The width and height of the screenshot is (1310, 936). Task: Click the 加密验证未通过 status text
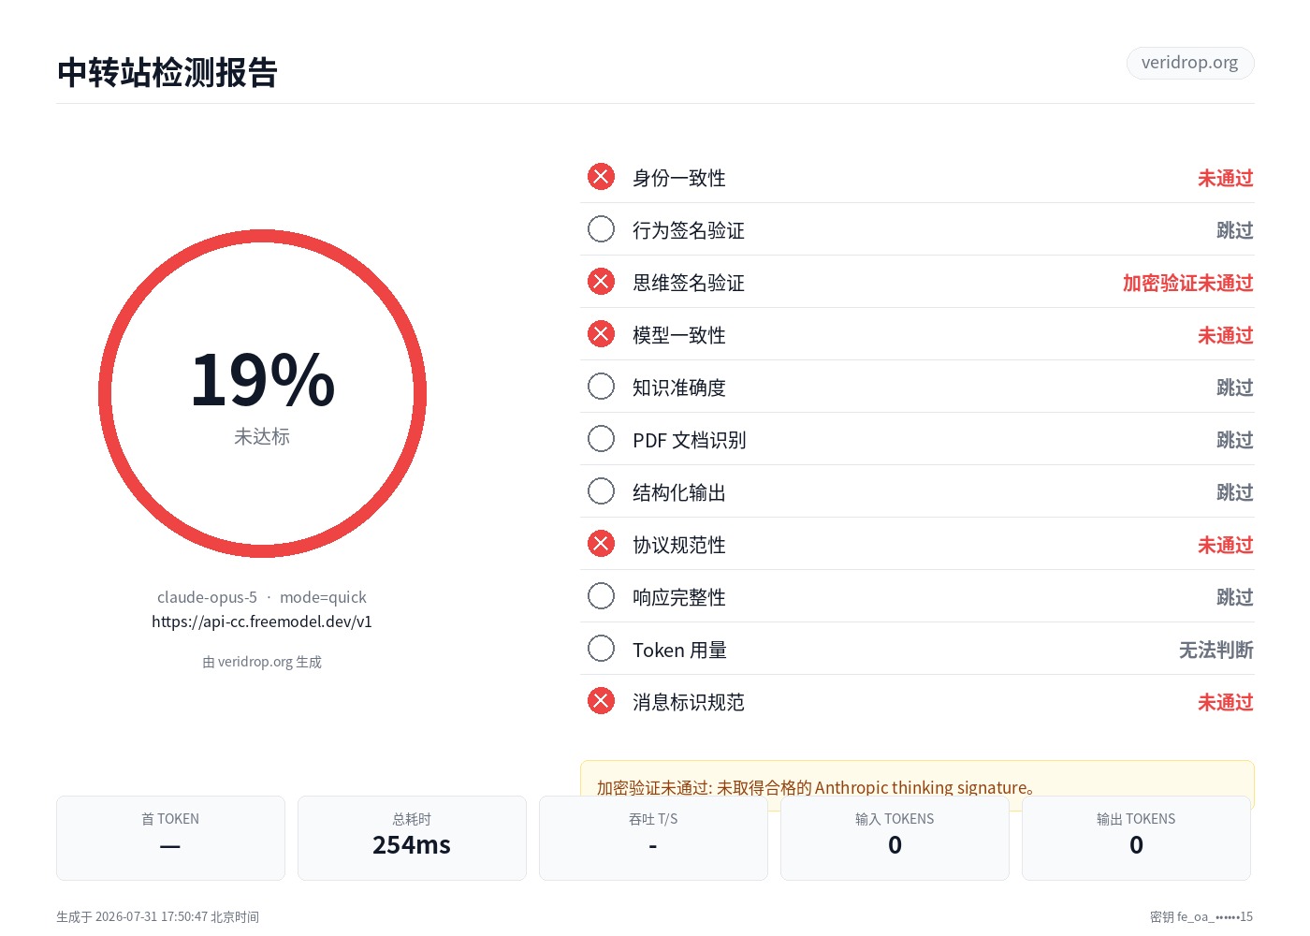[x=1187, y=283]
